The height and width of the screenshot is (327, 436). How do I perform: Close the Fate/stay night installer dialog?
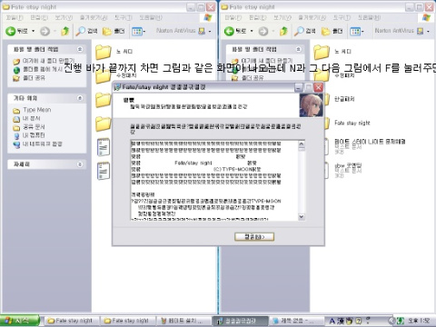318,87
